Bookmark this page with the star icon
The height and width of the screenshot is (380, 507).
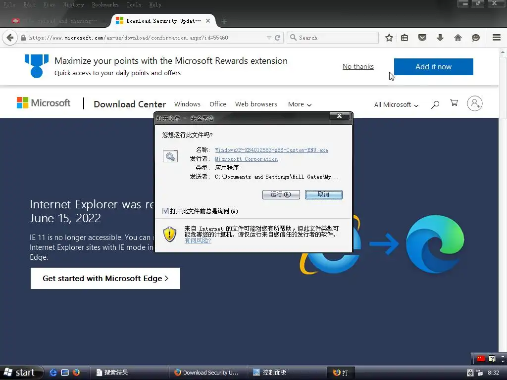pos(389,38)
